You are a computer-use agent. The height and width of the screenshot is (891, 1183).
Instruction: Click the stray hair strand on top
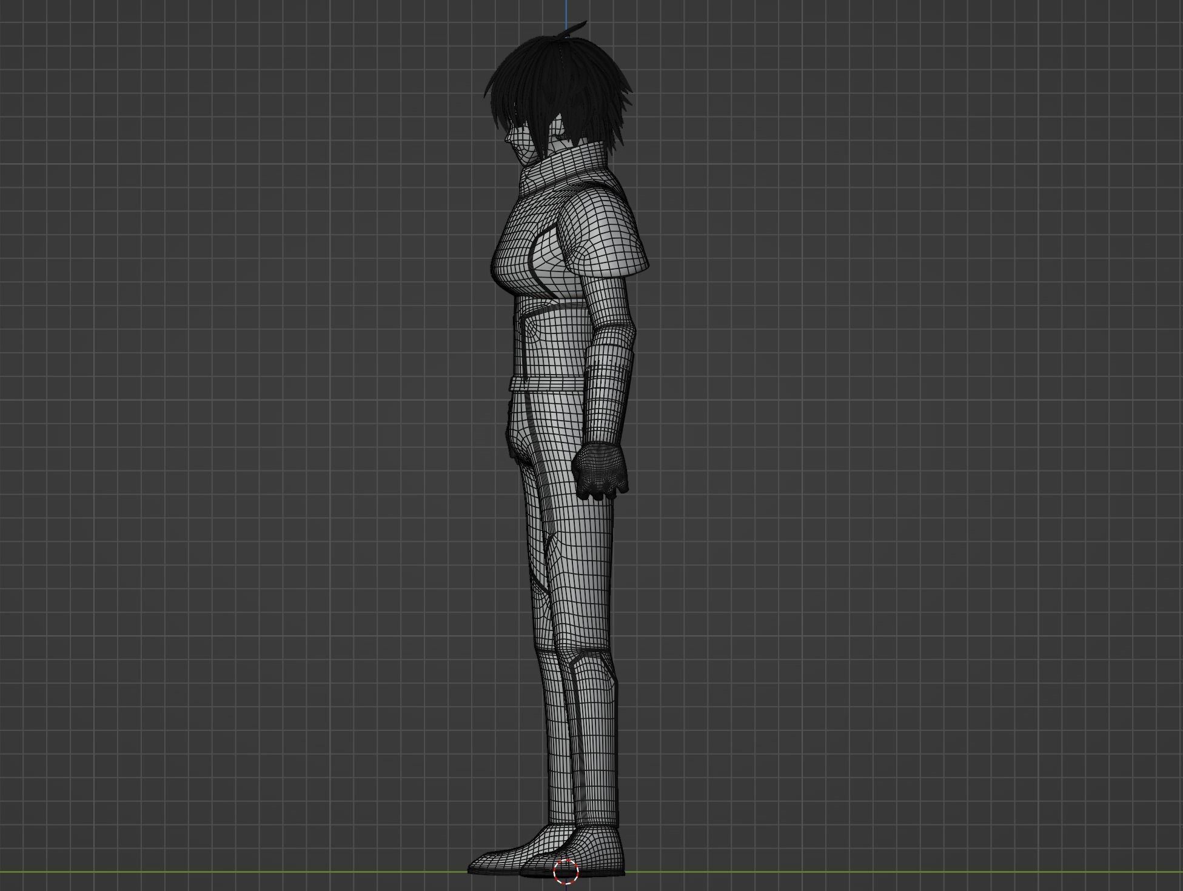pos(577,27)
